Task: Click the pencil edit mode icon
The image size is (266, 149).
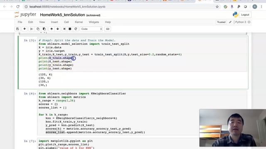Action: 230,22
